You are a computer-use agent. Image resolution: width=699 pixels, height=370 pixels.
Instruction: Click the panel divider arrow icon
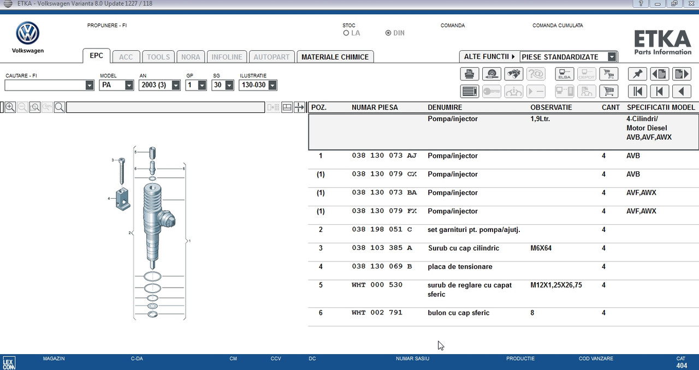(x=299, y=108)
